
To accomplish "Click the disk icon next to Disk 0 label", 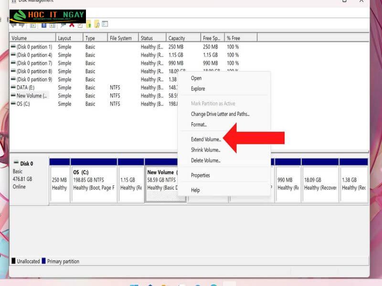I will coord(16,162).
